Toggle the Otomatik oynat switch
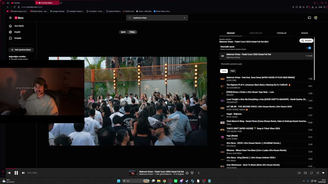328x184 pixels. pyautogui.click(x=309, y=48)
